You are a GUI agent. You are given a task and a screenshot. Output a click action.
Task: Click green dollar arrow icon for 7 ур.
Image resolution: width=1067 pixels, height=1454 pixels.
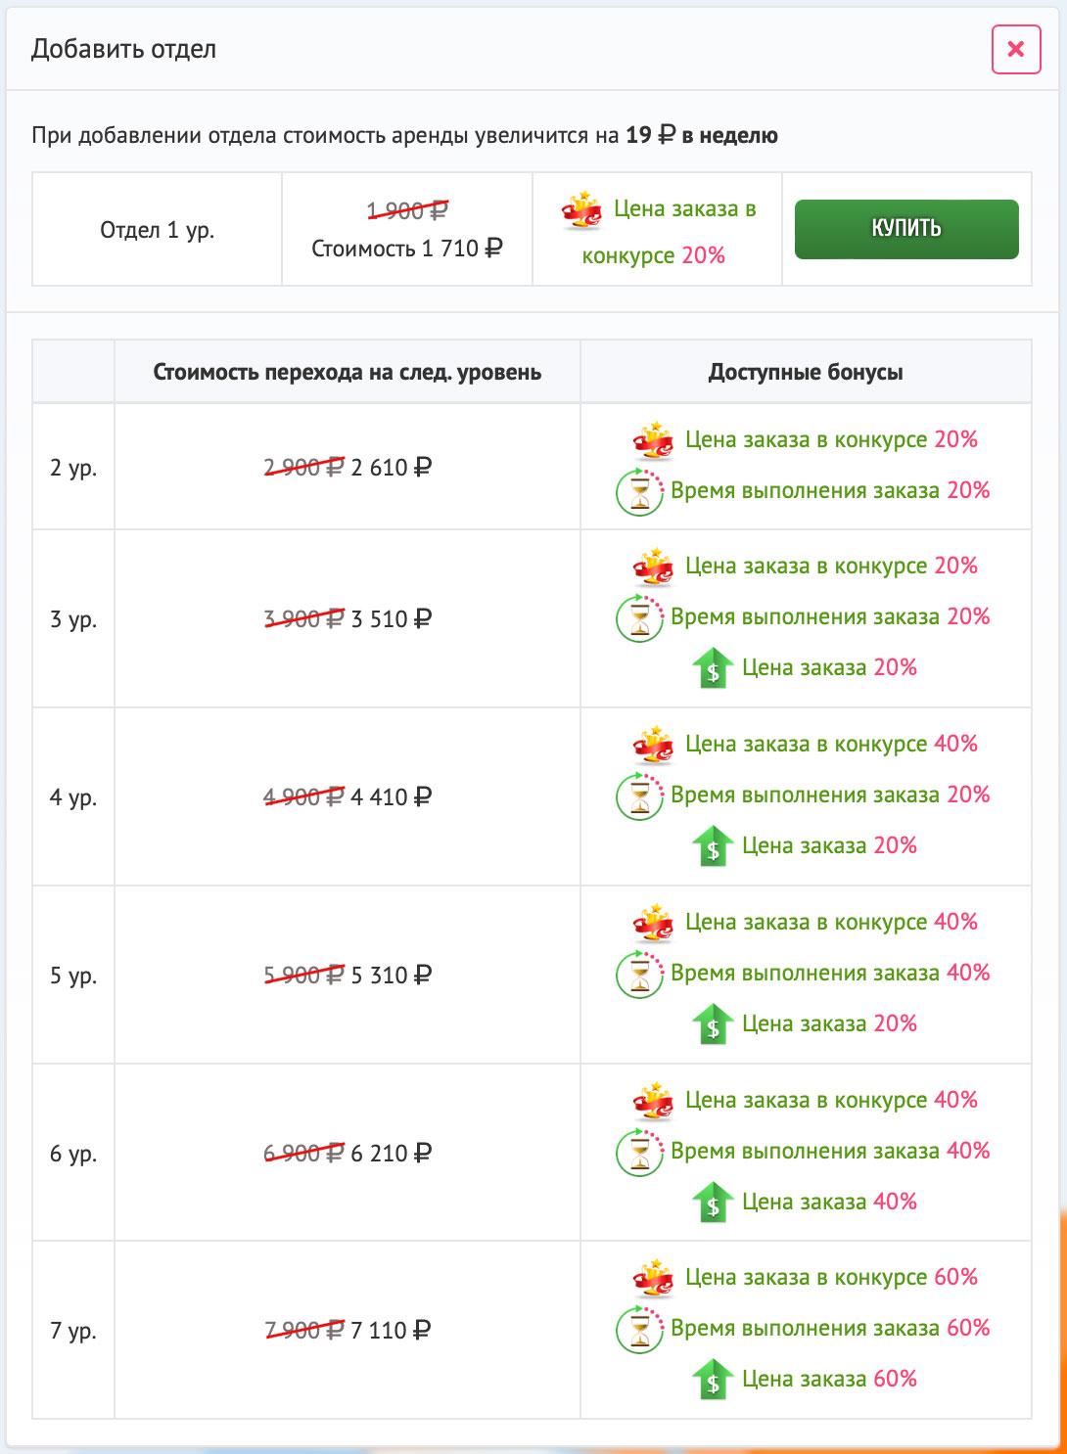713,1380
